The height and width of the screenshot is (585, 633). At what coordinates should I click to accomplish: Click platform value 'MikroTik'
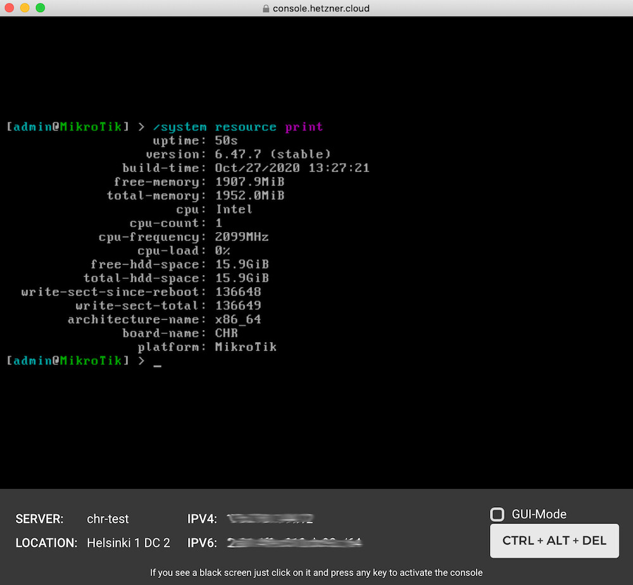[x=246, y=347]
